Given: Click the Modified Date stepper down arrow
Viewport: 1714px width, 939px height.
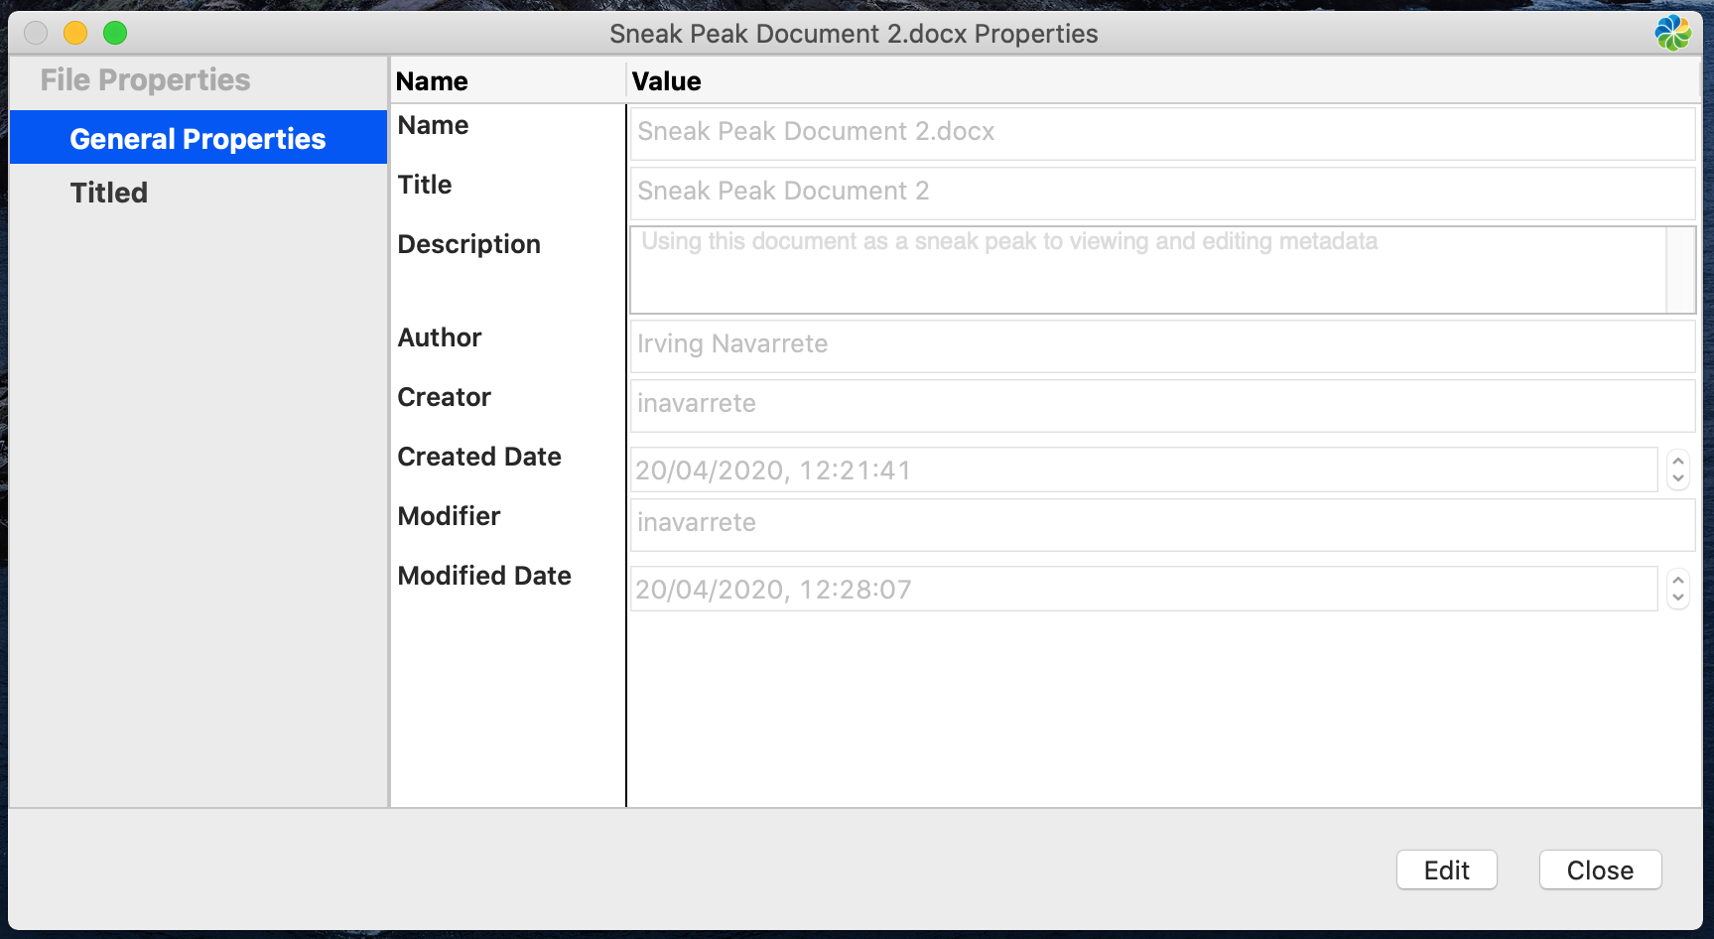Looking at the screenshot, I should pos(1678,599).
